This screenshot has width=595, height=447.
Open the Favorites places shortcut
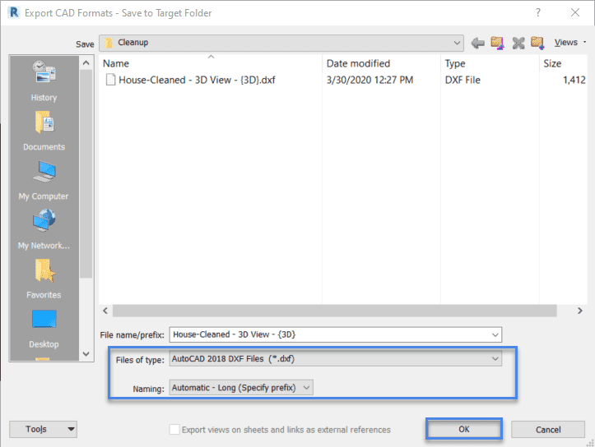click(x=44, y=279)
